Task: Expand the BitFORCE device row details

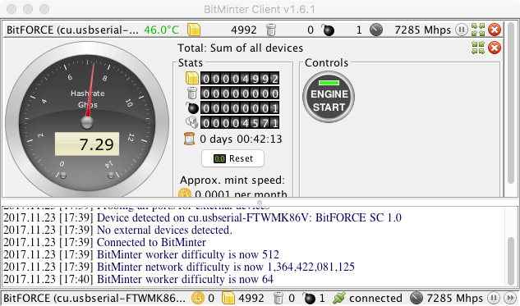Action: tap(478, 30)
